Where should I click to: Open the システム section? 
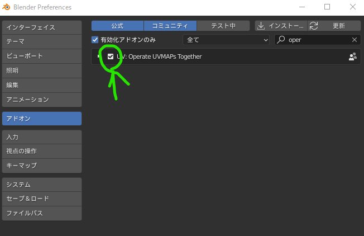tap(42, 185)
